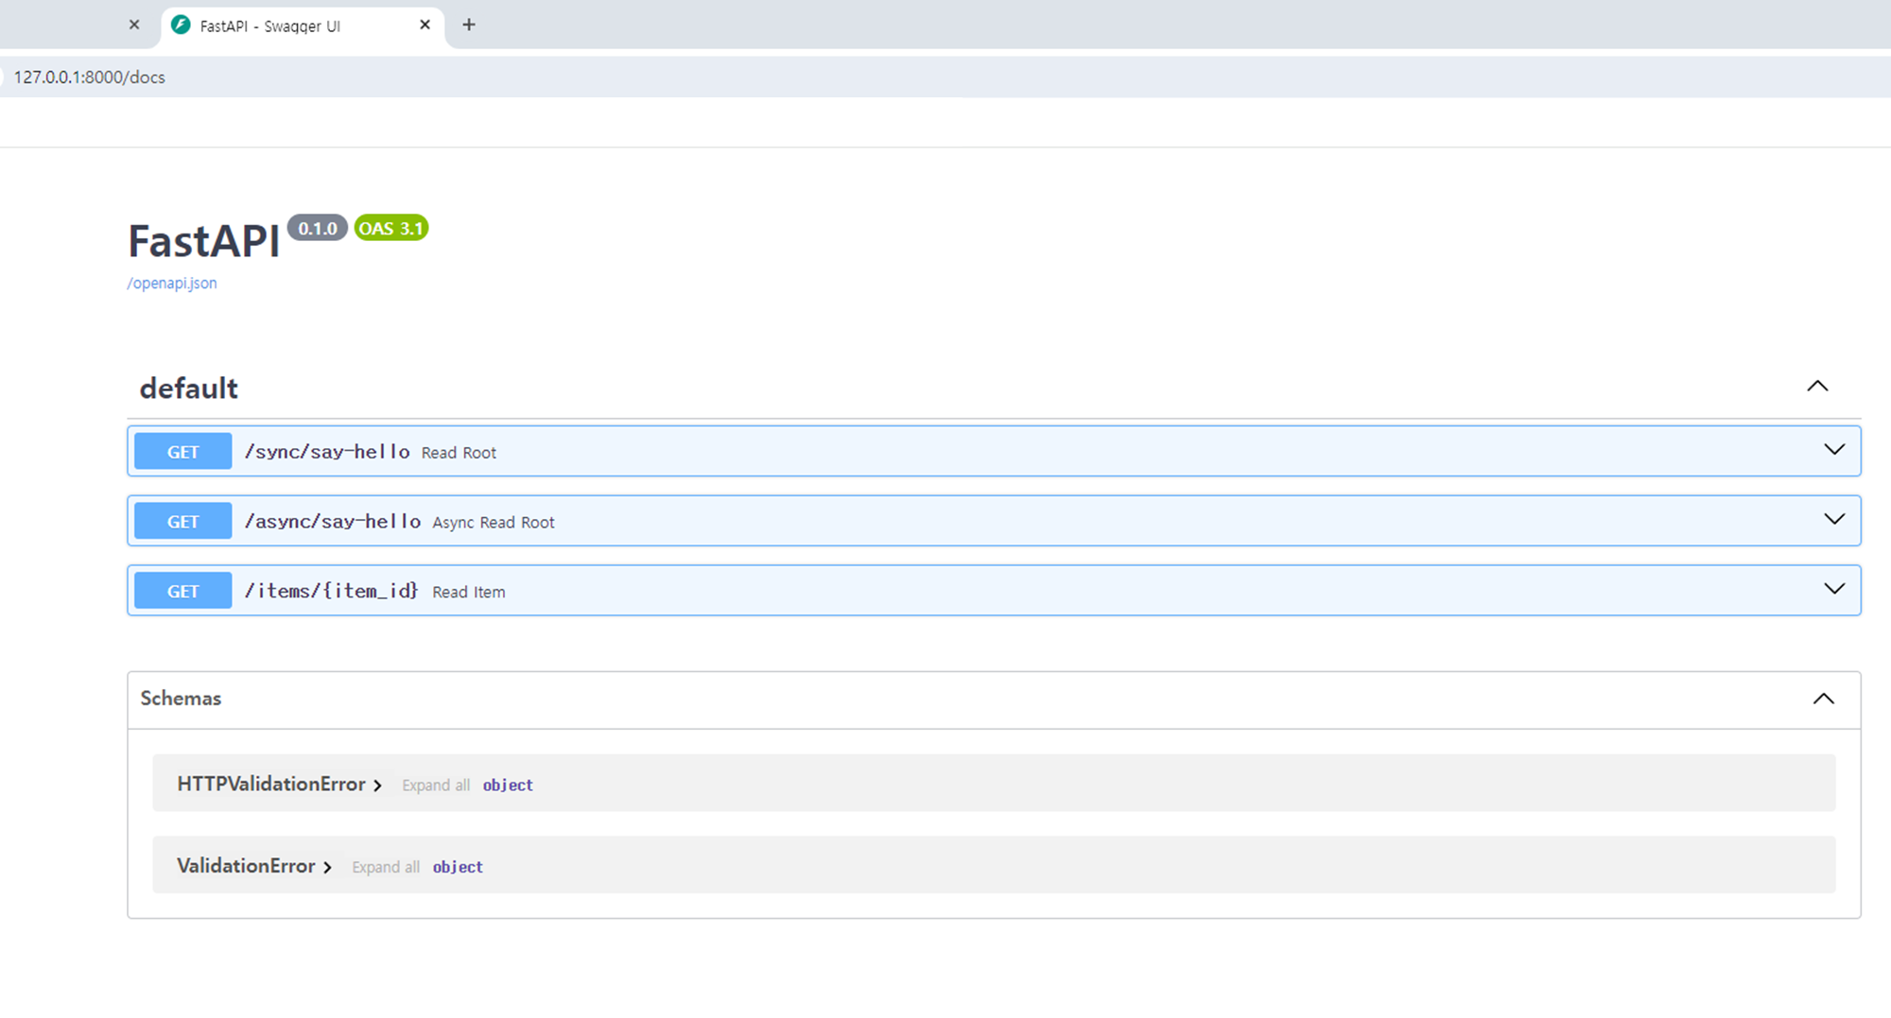Collapse the default section with chevron
This screenshot has height=1018, width=1891.
click(1817, 386)
